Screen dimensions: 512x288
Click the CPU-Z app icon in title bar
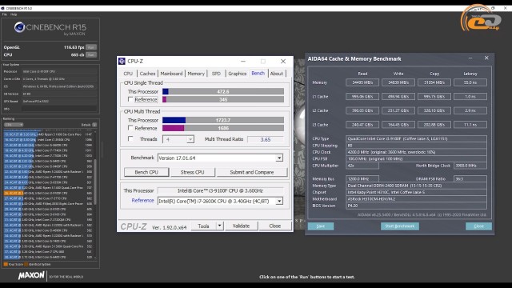122,61
